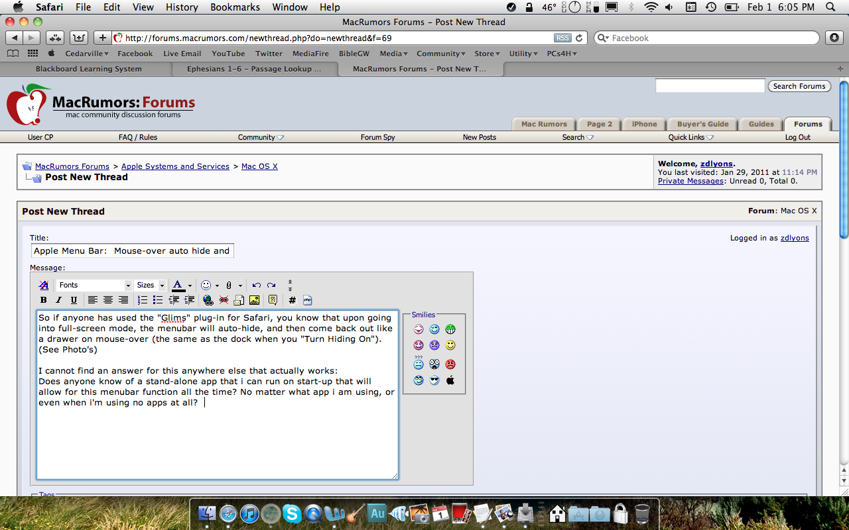Open the iPhone site tab
The width and height of the screenshot is (849, 530).
pos(644,124)
